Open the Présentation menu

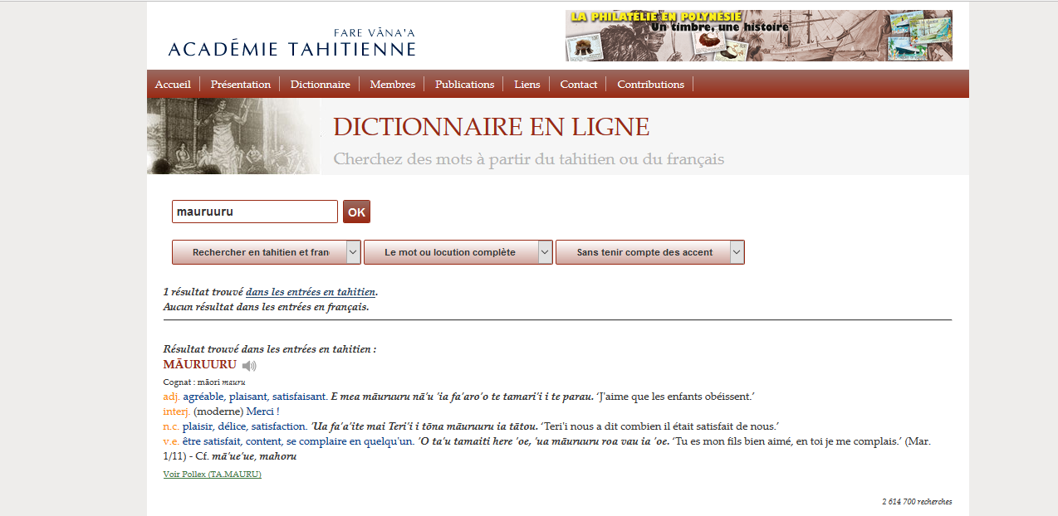pos(241,84)
